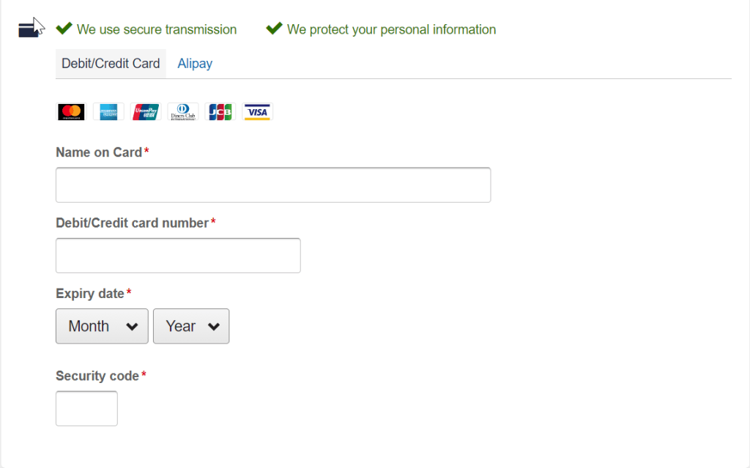Viewport: 750px width, 468px height.
Task: Click the Diners Club card icon
Action: tap(183, 112)
